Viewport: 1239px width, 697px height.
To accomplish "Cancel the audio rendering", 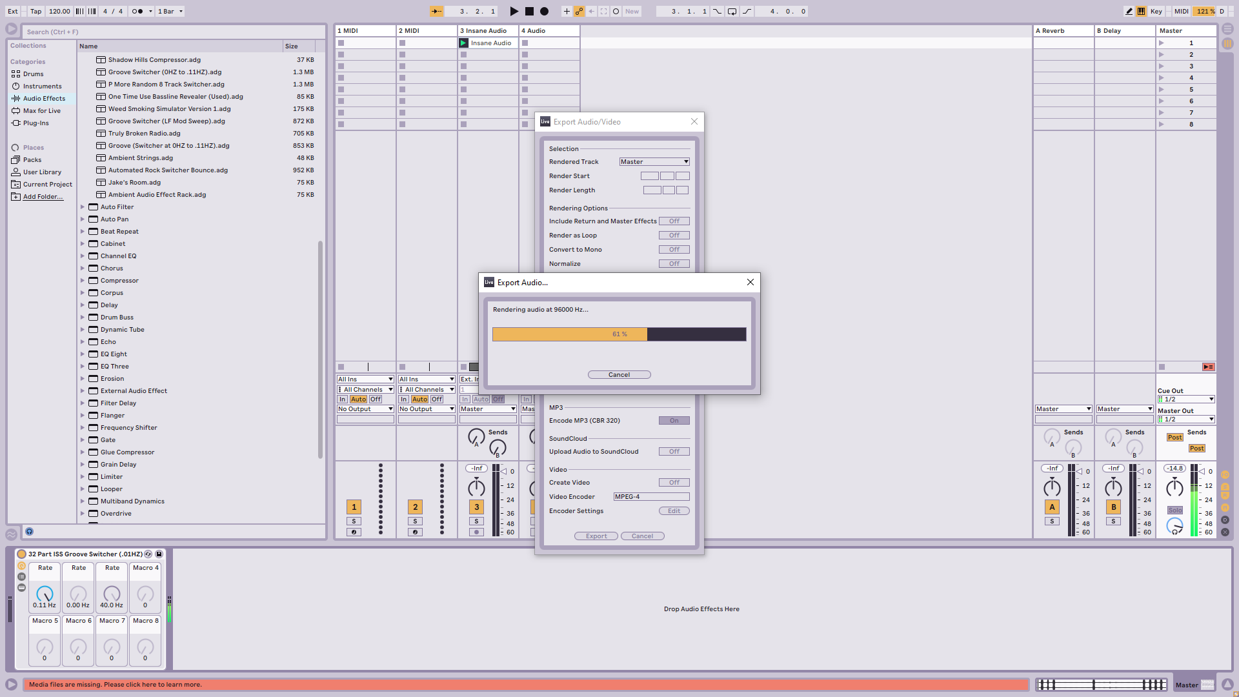I will (x=619, y=375).
